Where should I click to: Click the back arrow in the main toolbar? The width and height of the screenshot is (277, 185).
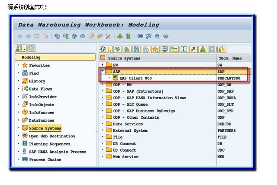[x=20, y=36]
